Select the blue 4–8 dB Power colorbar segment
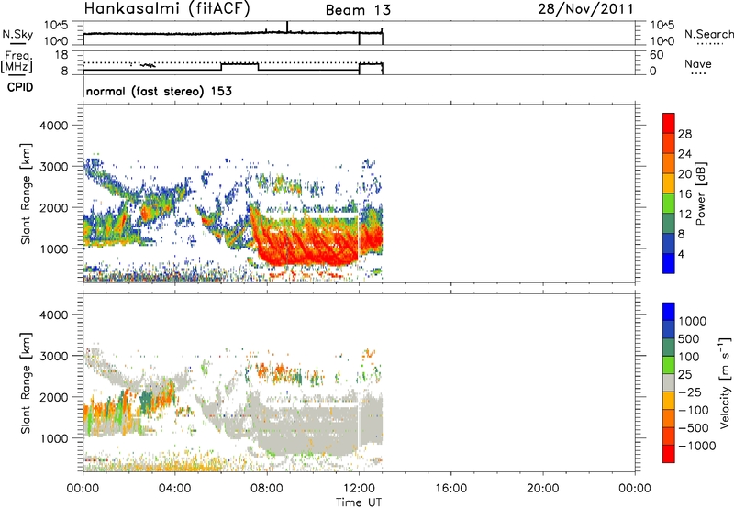734x508 pixels. pyautogui.click(x=669, y=243)
